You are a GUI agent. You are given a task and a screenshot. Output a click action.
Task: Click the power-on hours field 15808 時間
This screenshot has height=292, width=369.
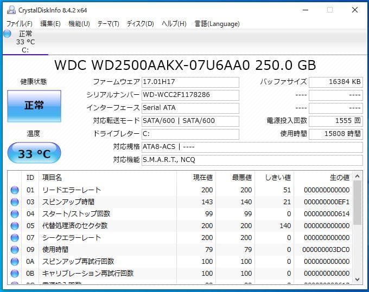click(x=336, y=134)
